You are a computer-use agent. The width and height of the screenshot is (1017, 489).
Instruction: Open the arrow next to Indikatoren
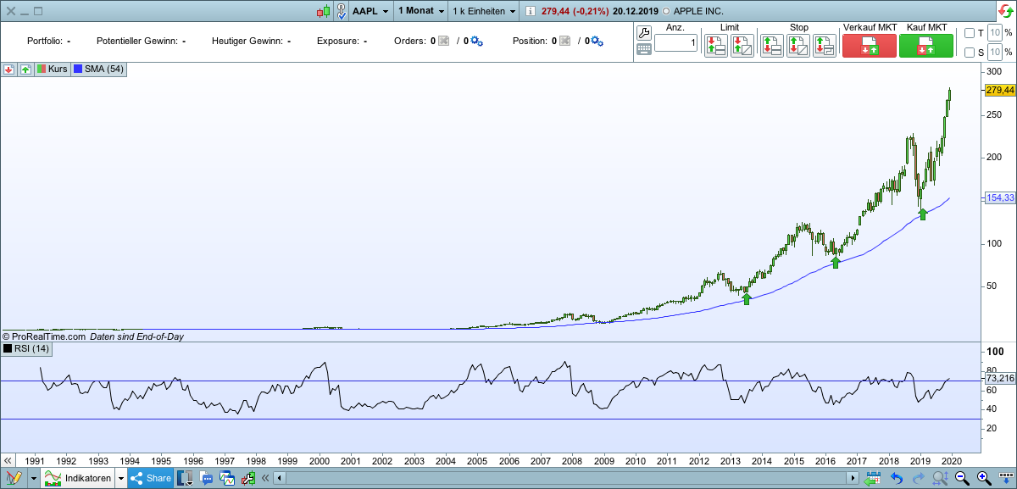tap(121, 479)
